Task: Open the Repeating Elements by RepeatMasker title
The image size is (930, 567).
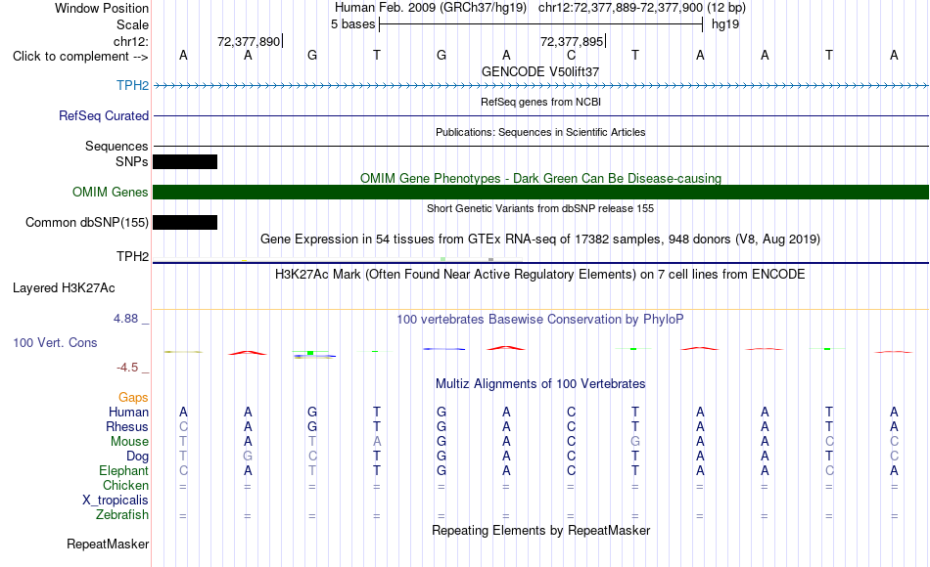Action: (x=540, y=530)
